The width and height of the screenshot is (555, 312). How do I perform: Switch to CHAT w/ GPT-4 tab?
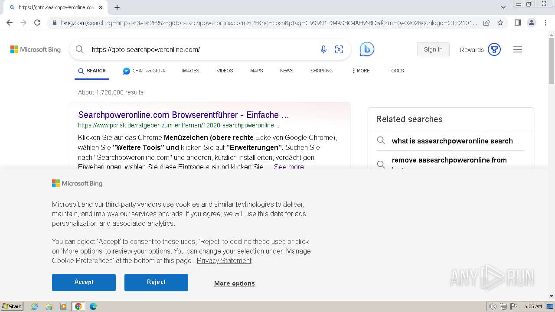(144, 71)
